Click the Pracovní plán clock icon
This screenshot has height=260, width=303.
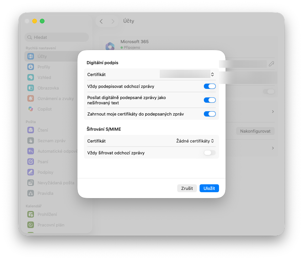(x=31, y=225)
